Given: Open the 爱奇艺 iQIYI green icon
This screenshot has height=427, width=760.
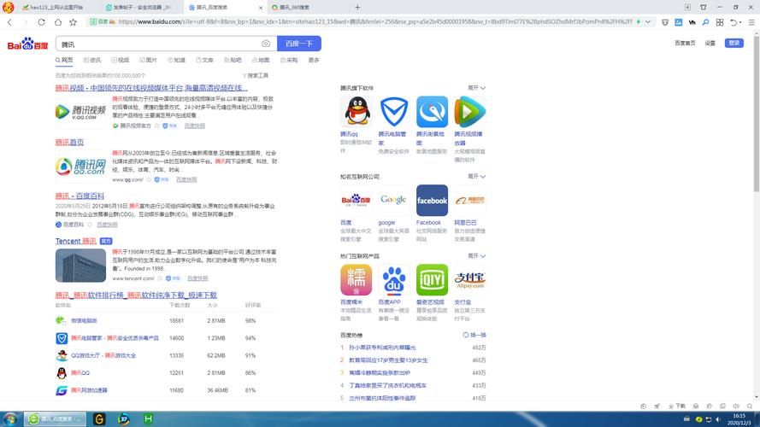Looking at the screenshot, I should [x=432, y=279].
